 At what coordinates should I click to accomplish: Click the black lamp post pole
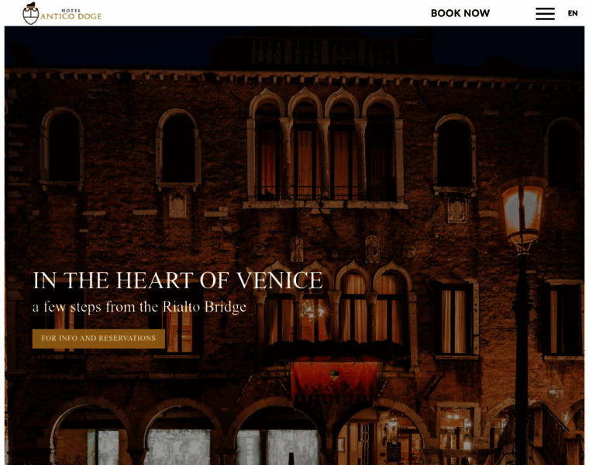coord(522,359)
